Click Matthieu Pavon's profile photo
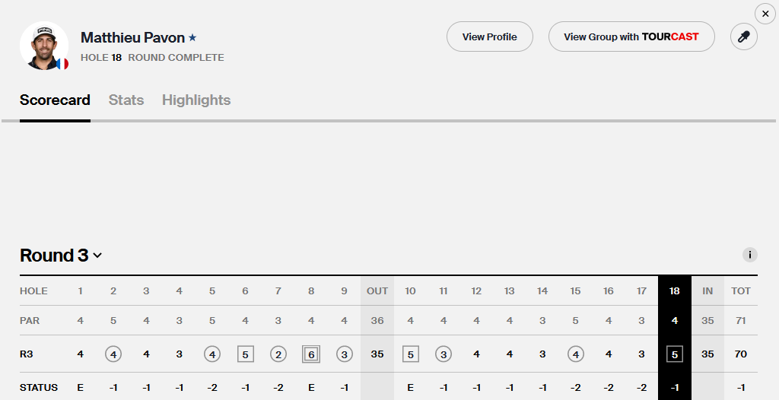The height and width of the screenshot is (400, 779). pos(43,46)
